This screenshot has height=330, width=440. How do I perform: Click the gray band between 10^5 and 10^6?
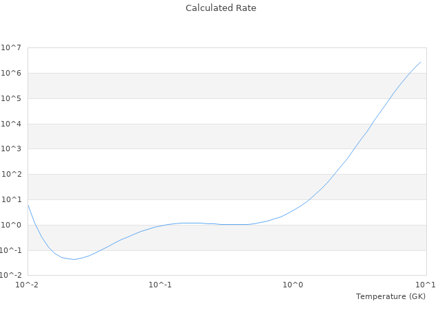[227, 86]
